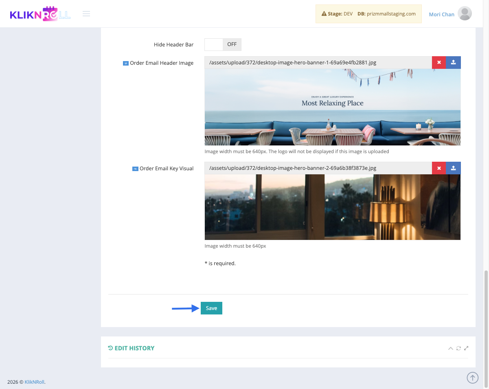Click the Order Email Header Image path field
Image resolution: width=489 pixels, height=389 pixels.
318,62
